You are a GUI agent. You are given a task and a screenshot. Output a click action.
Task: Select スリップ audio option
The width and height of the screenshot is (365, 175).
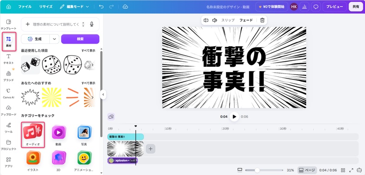(228, 20)
